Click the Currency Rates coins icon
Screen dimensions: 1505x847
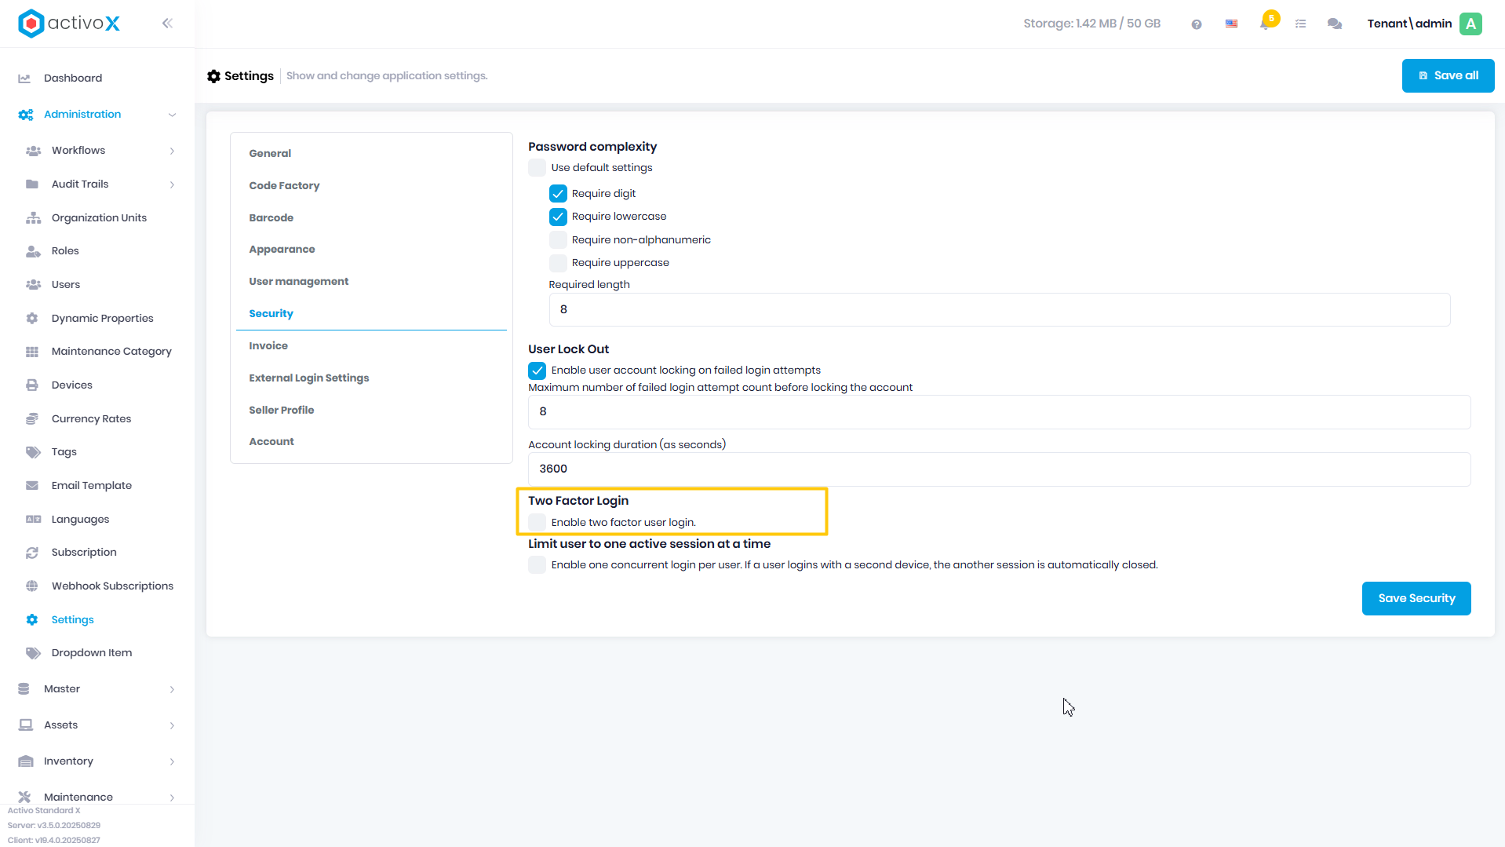[32, 419]
